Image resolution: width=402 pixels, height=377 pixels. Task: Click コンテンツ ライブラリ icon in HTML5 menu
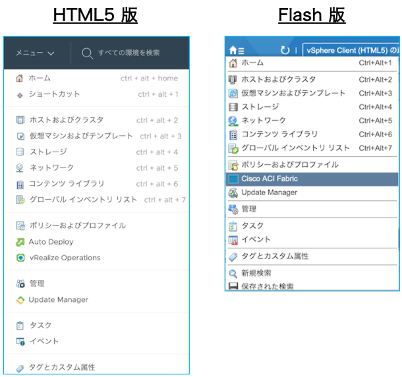tap(20, 185)
